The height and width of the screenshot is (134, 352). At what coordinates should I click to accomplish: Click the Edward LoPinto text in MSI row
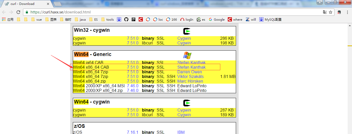[x=192, y=86]
